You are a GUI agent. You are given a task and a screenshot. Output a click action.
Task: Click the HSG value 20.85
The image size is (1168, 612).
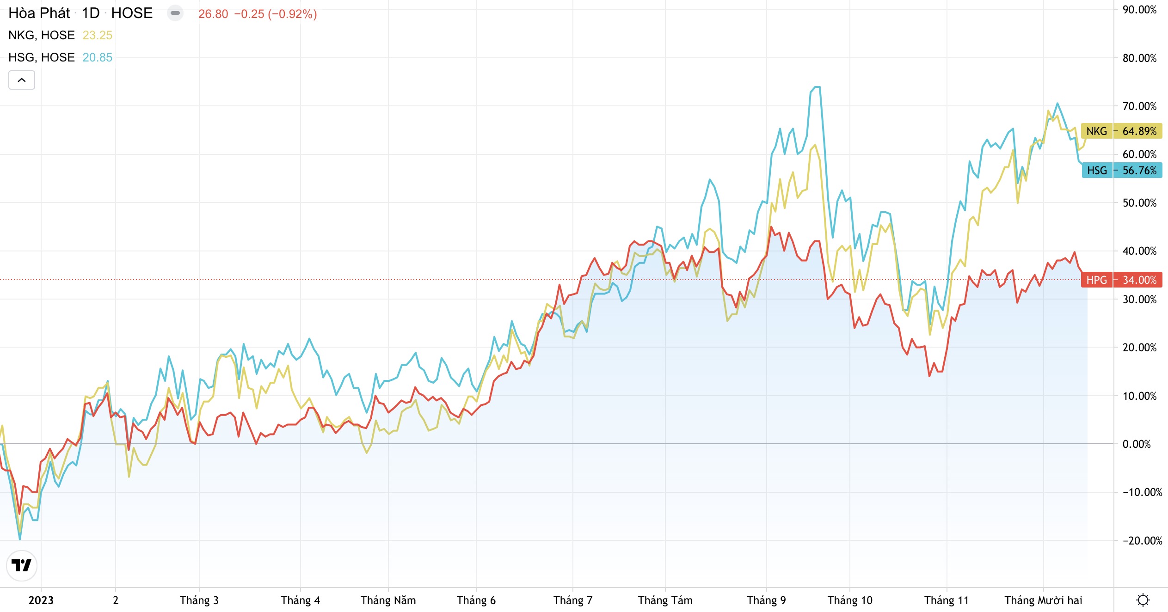98,57
